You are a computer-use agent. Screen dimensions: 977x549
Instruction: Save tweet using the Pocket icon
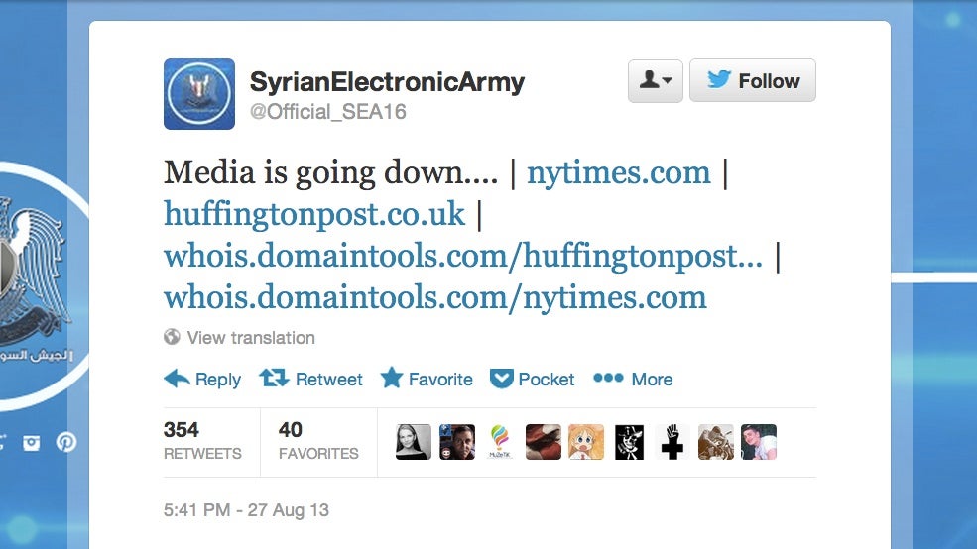pos(502,379)
